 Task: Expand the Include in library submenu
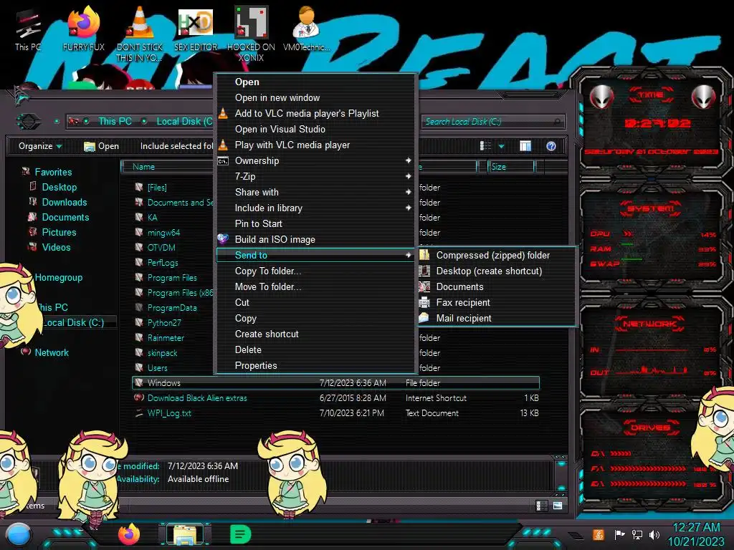[315, 208]
